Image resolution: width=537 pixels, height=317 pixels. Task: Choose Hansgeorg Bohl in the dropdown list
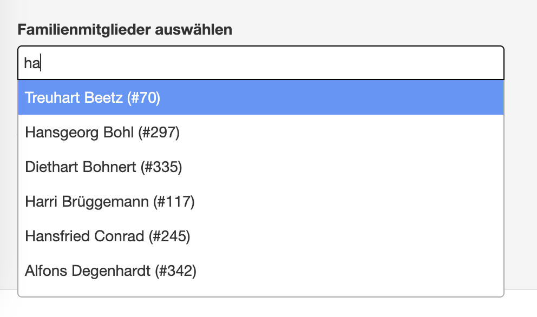(102, 133)
